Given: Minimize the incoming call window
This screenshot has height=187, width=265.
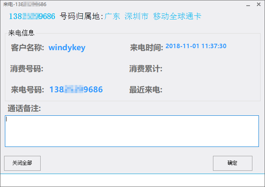Looking at the screenshot, I should tap(248, 4).
